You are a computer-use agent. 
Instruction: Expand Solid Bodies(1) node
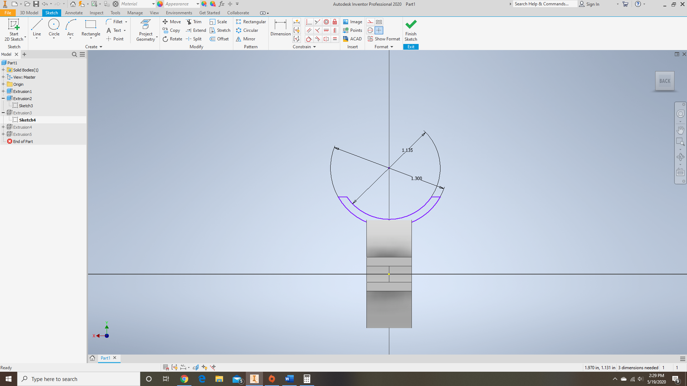click(3, 70)
